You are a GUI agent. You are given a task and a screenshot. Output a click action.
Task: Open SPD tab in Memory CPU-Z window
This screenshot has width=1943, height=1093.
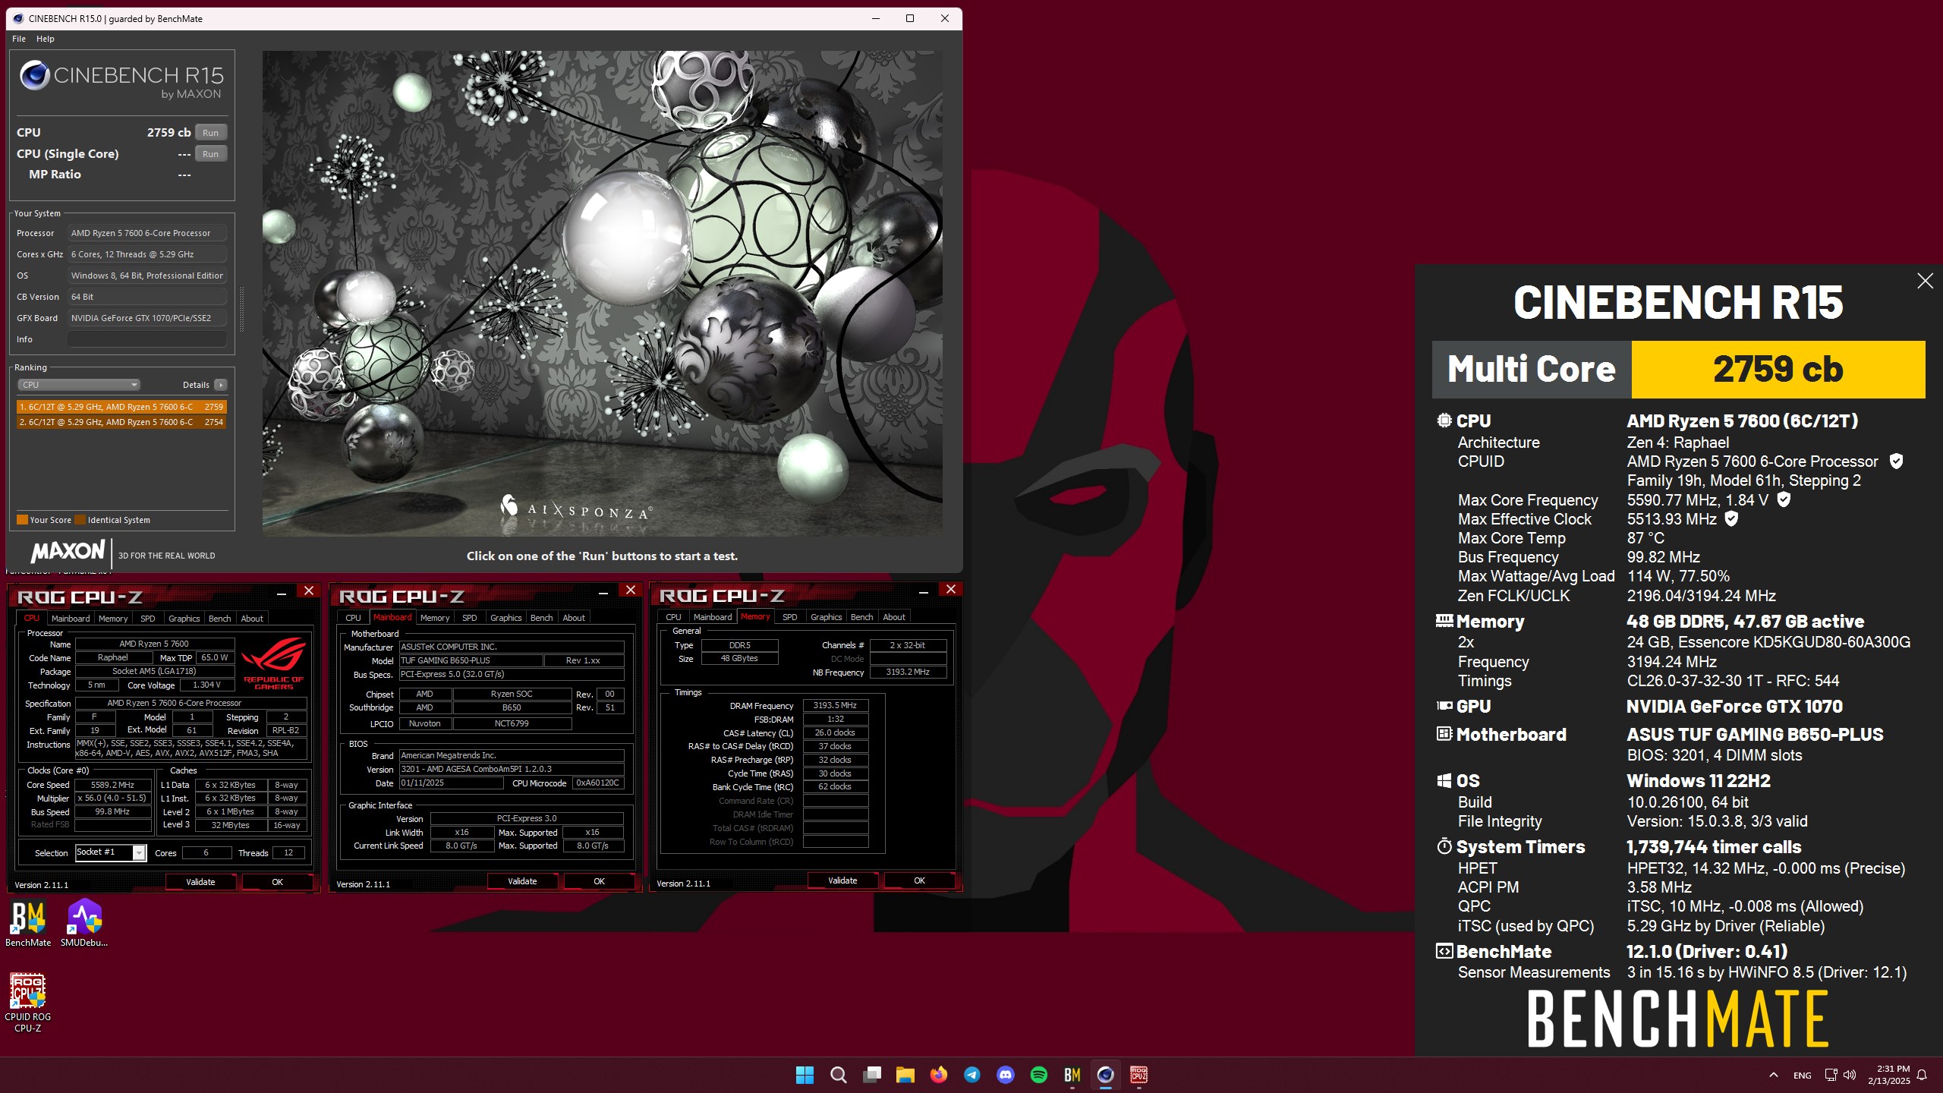click(x=789, y=617)
